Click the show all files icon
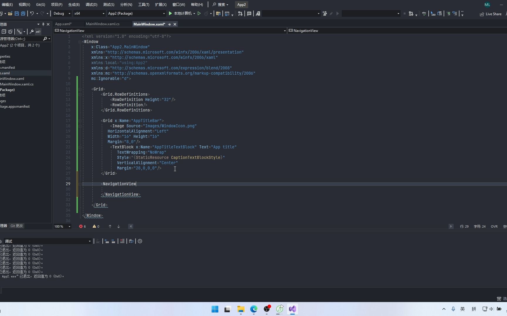 coord(10,32)
